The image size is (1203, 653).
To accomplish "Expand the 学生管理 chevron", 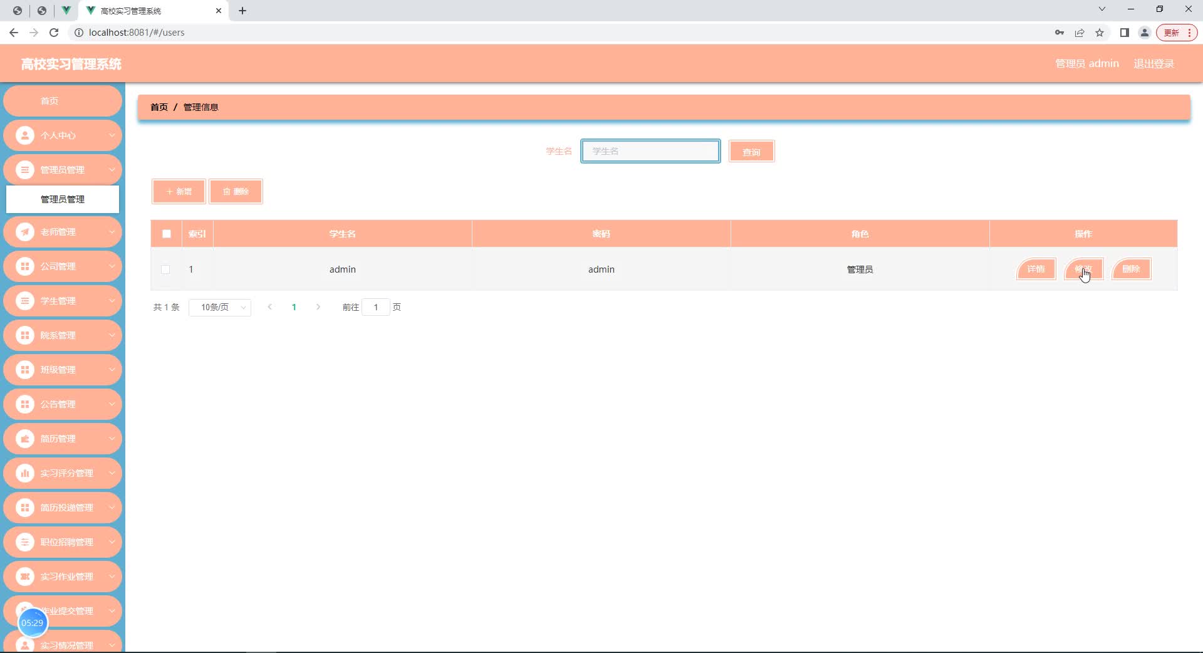I will click(112, 301).
